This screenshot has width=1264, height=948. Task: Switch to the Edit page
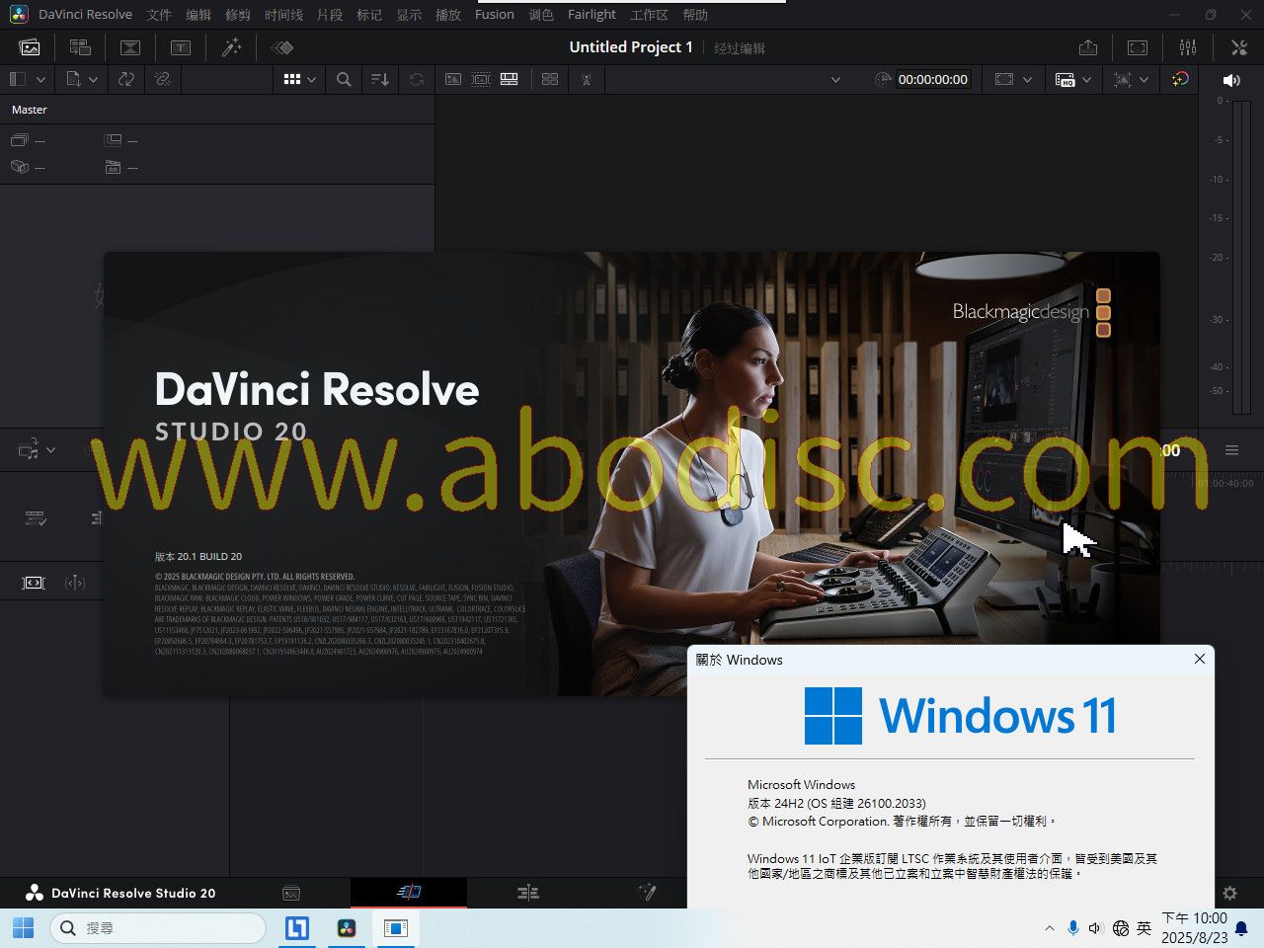pyautogui.click(x=528, y=893)
